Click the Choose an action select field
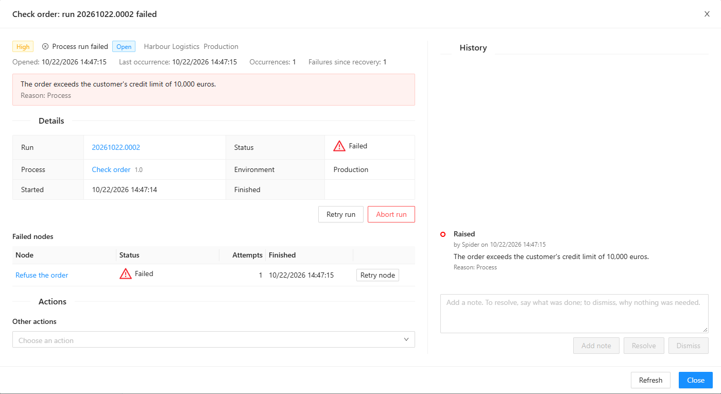 pyautogui.click(x=214, y=339)
